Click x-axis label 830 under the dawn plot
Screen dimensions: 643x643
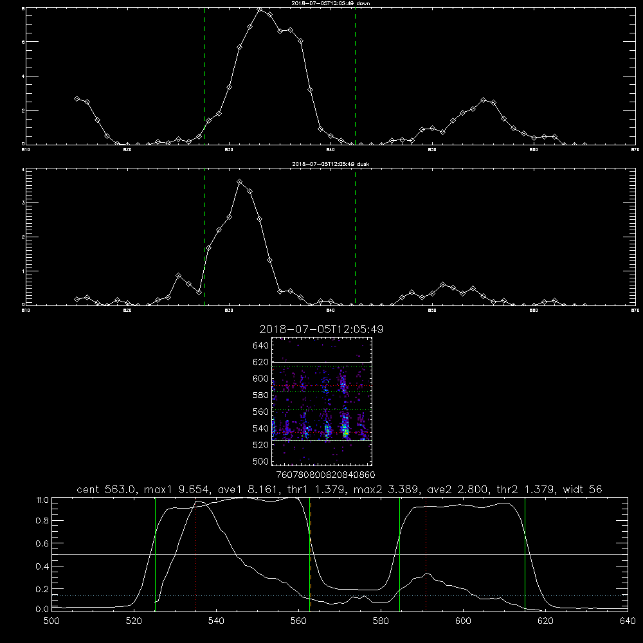click(229, 150)
